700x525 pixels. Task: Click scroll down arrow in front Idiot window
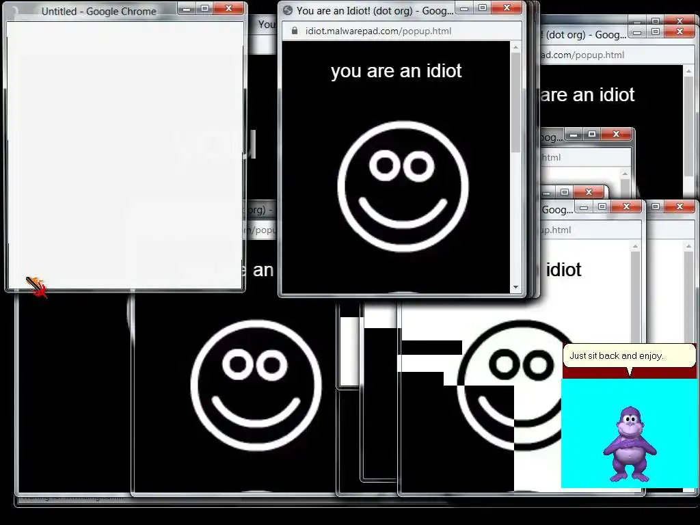[x=516, y=287]
